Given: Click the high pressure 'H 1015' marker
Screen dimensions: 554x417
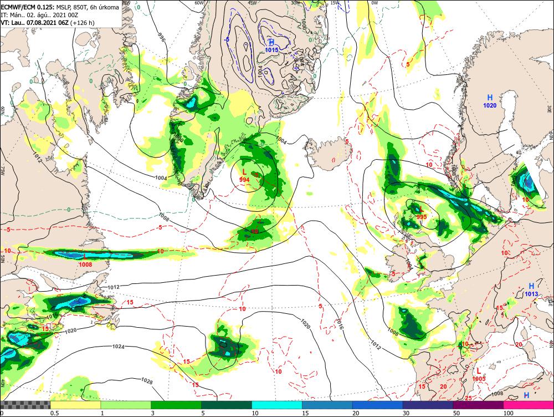Looking at the screenshot, I should point(271,46).
